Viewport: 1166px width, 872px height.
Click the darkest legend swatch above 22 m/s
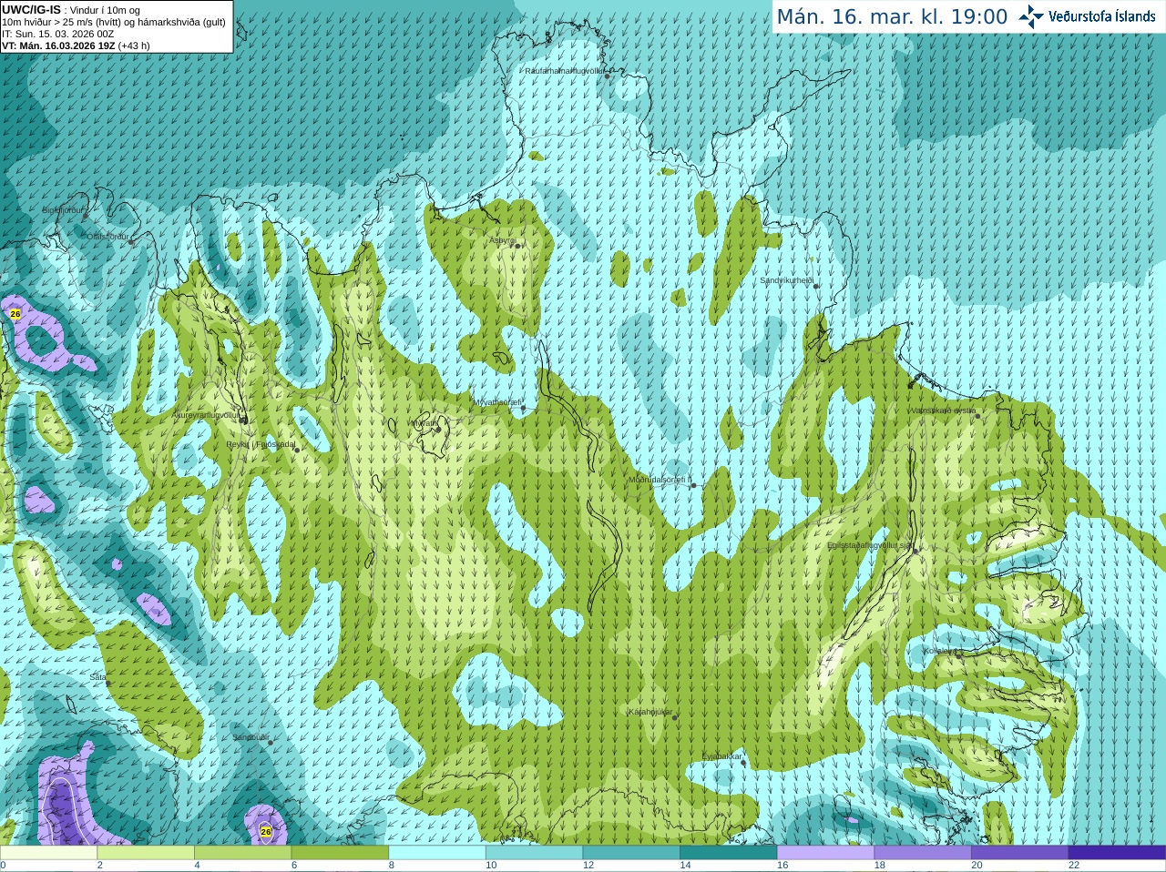click(x=1118, y=853)
